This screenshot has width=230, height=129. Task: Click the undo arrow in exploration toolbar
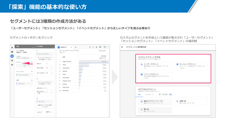(x=90, y=47)
